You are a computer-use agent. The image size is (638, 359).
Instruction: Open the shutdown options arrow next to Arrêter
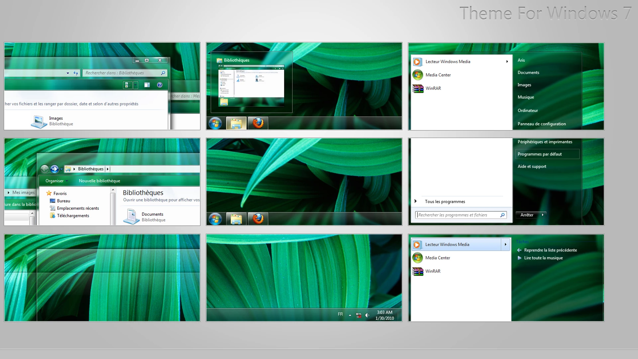543,215
